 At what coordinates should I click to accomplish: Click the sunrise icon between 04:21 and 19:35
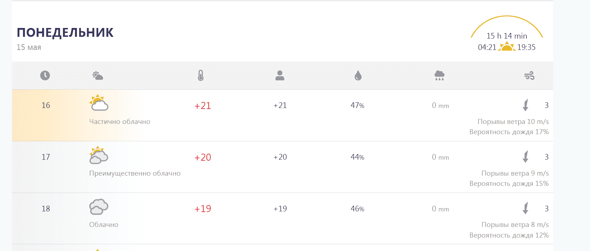507,46
